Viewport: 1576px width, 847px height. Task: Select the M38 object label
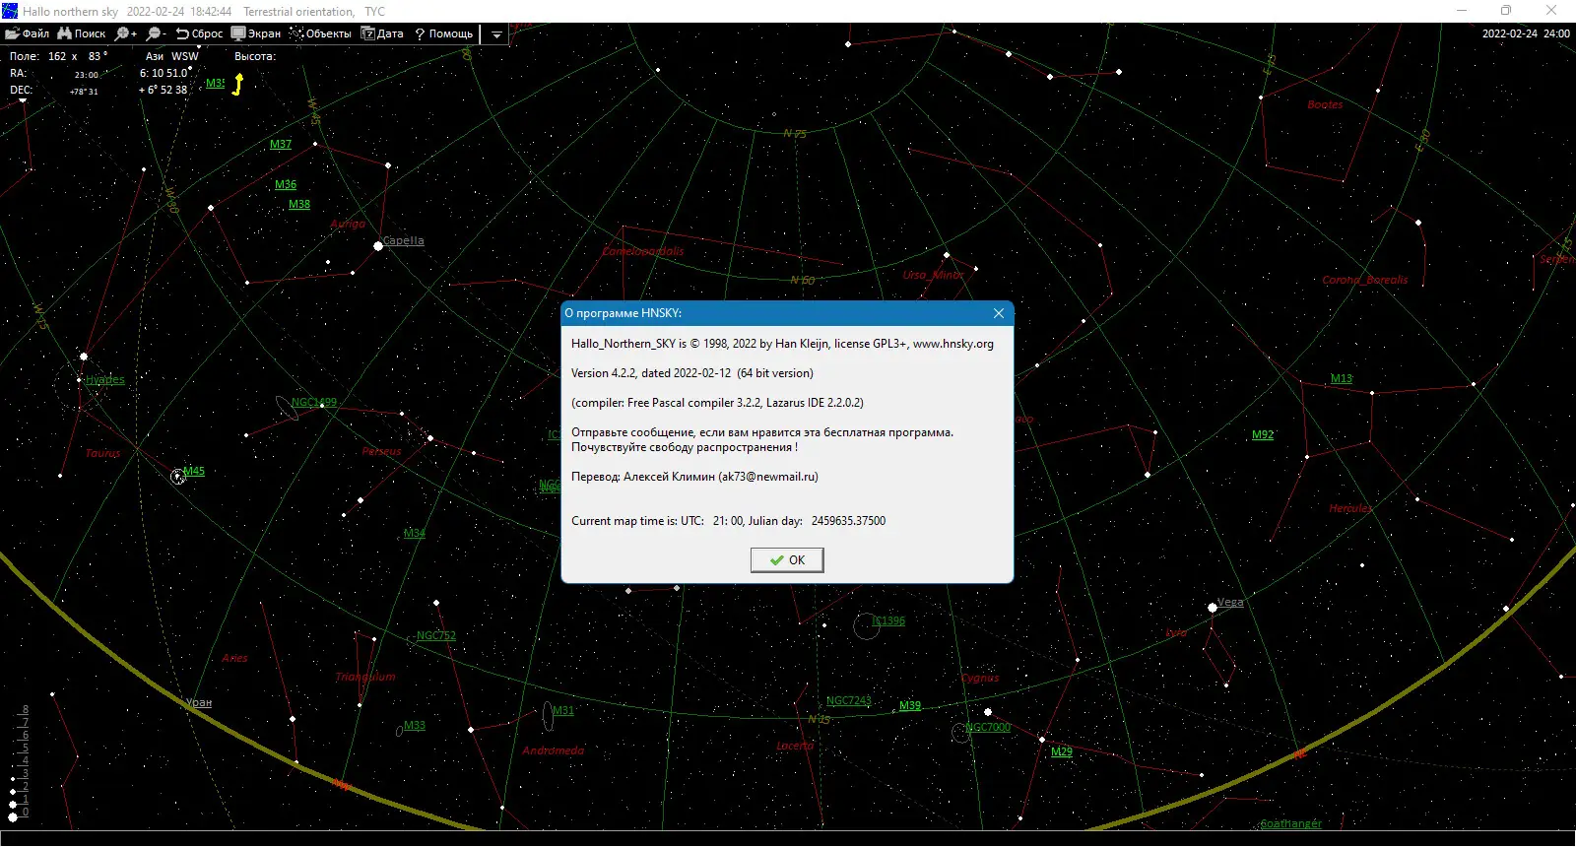pos(299,204)
